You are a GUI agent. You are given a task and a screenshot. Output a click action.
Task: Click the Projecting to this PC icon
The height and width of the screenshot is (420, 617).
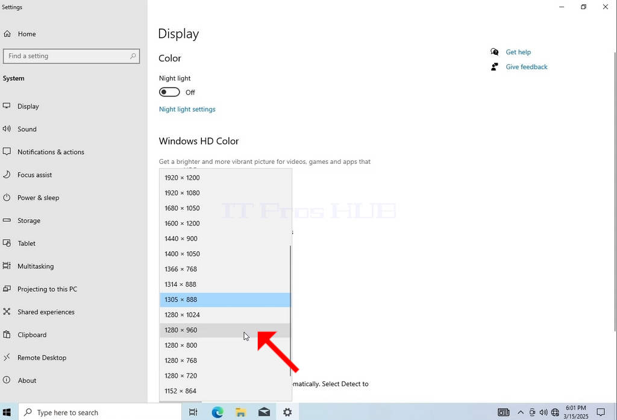click(x=7, y=289)
